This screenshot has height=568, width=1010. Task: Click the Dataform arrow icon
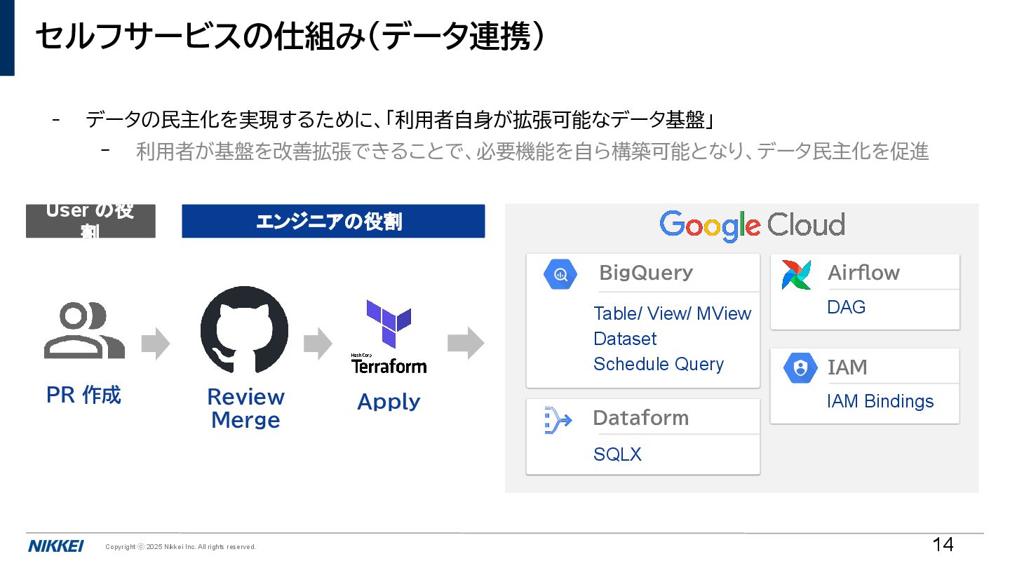558,420
